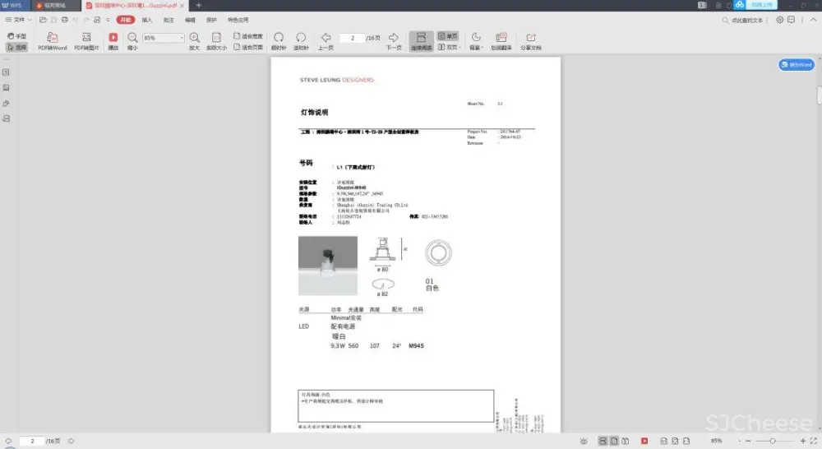Toggle 连续阅读 continuous reading mode
Screen dimensions: 822x449
[x=421, y=38]
